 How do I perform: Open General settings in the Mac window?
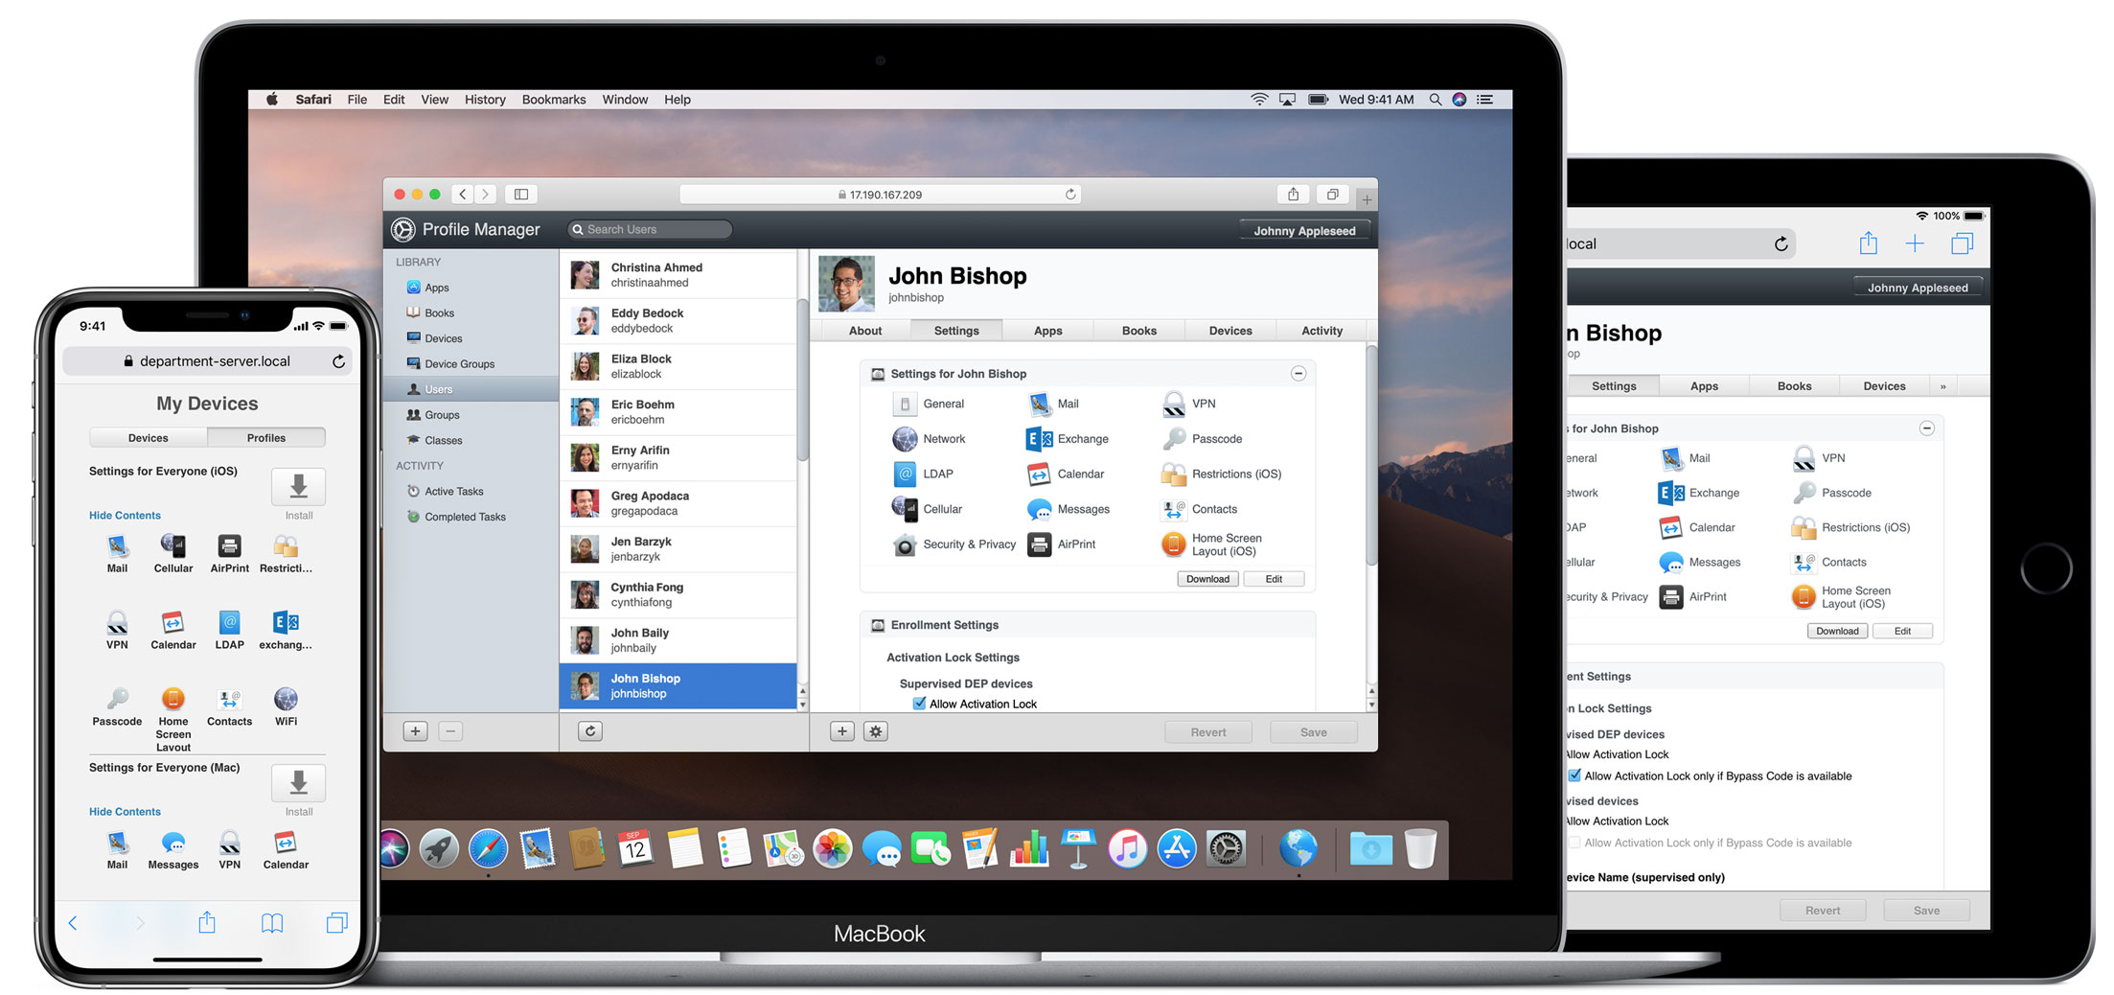coord(929,404)
